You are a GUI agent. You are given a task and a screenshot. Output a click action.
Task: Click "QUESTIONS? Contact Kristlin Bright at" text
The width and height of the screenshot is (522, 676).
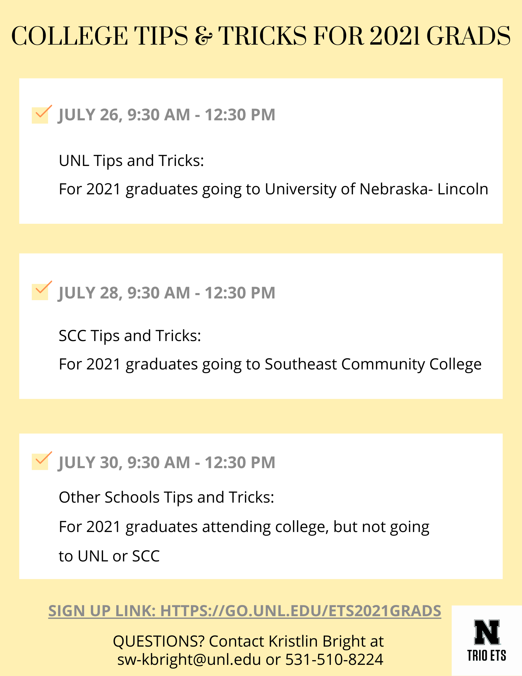[x=248, y=641]
